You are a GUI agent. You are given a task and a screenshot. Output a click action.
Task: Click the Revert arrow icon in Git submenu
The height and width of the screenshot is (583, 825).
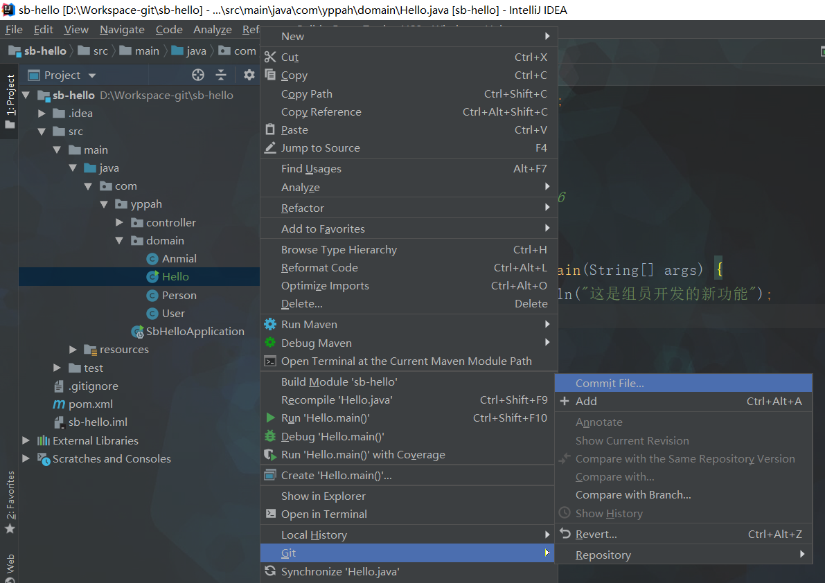[x=565, y=534]
